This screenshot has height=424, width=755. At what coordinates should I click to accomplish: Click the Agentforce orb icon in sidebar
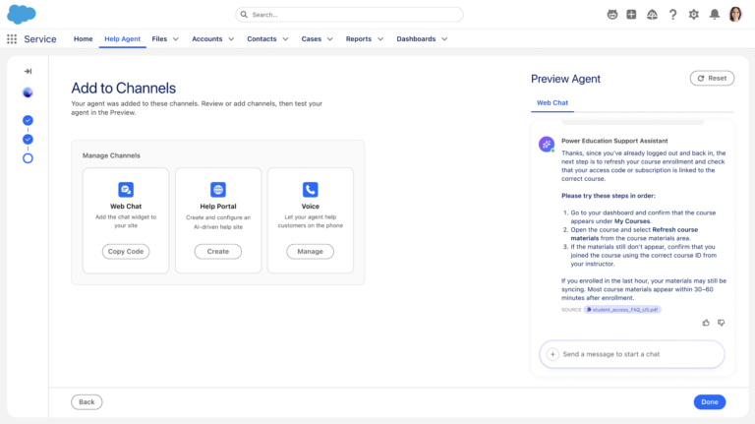(28, 92)
